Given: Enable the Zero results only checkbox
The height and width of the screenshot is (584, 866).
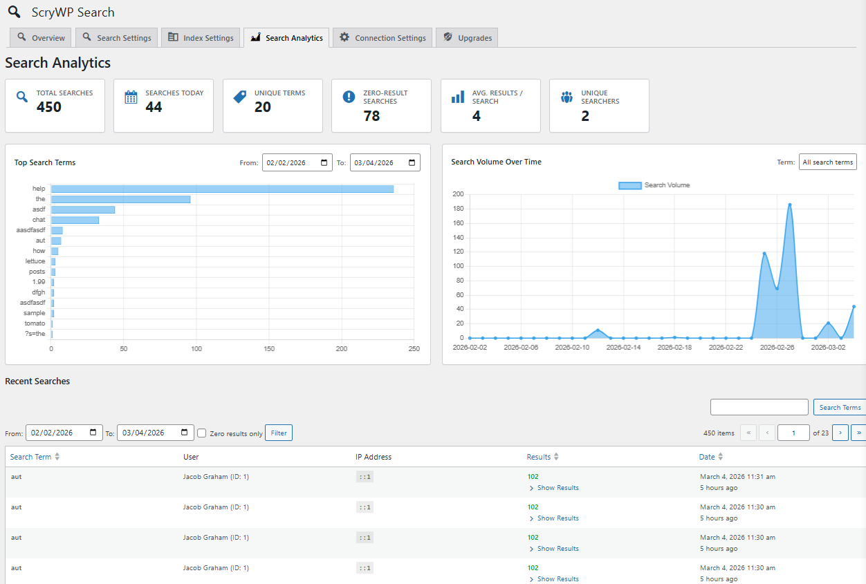Looking at the screenshot, I should pyautogui.click(x=202, y=433).
